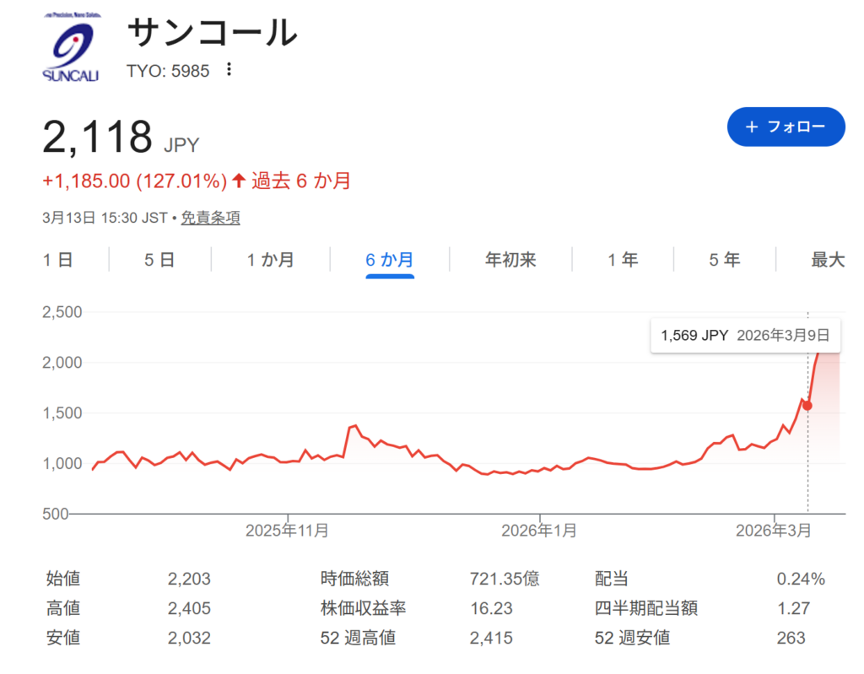Click the 2026年1月 axis label

[539, 531]
